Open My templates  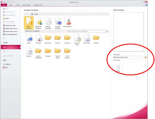(68, 22)
